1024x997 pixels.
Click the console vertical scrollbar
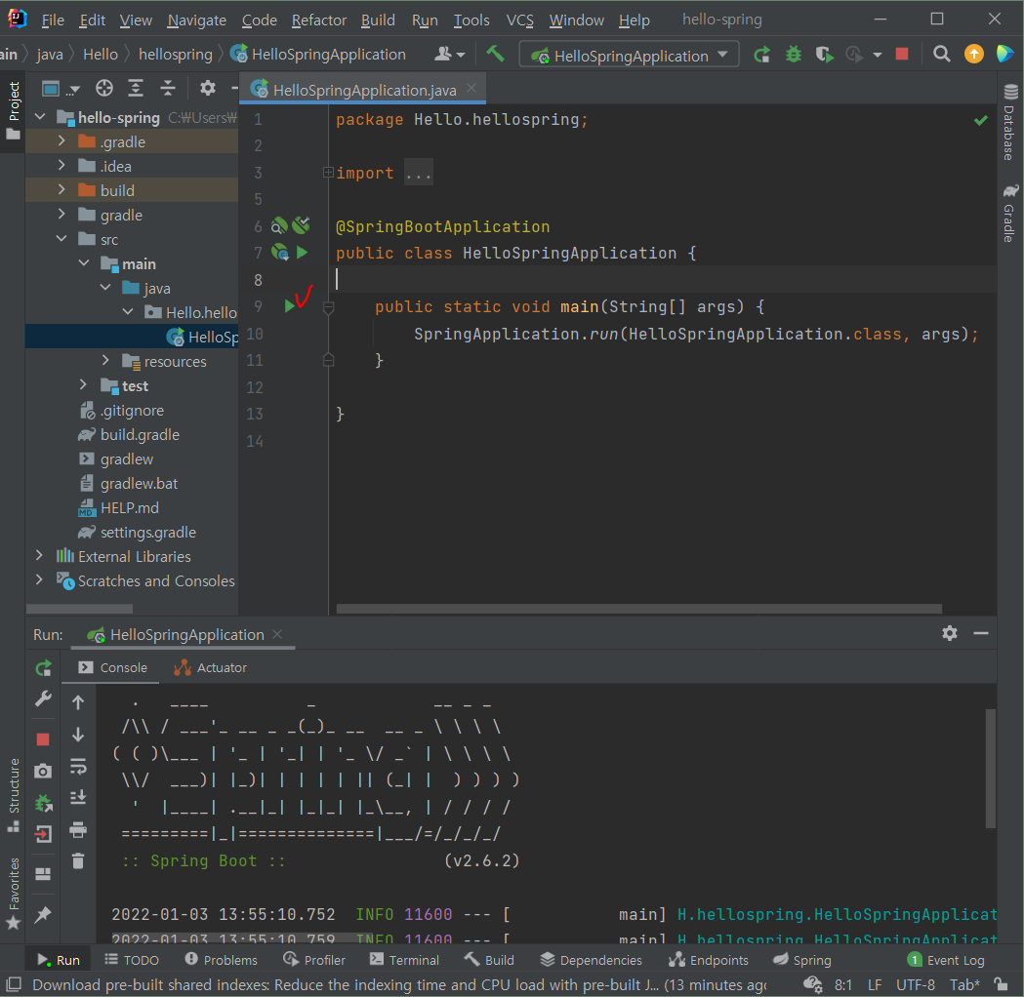(991, 768)
